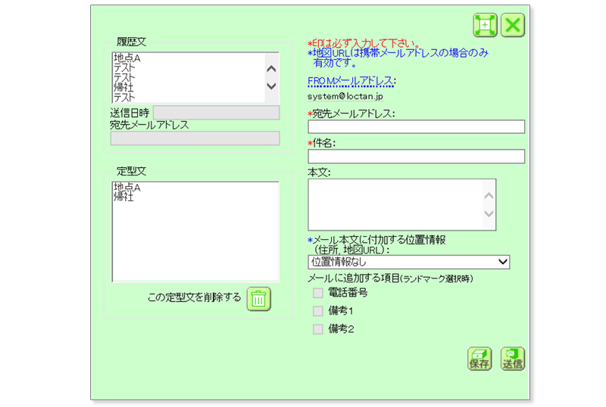Open the 位置情報なし dropdown
Image resolution: width=606 pixels, height=407 pixels.
coord(408,262)
